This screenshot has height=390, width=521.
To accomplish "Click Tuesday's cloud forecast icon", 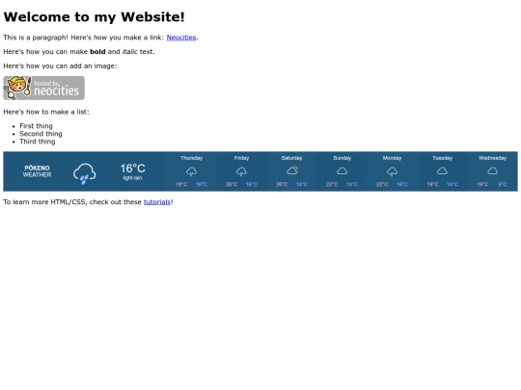I will 442,170.
